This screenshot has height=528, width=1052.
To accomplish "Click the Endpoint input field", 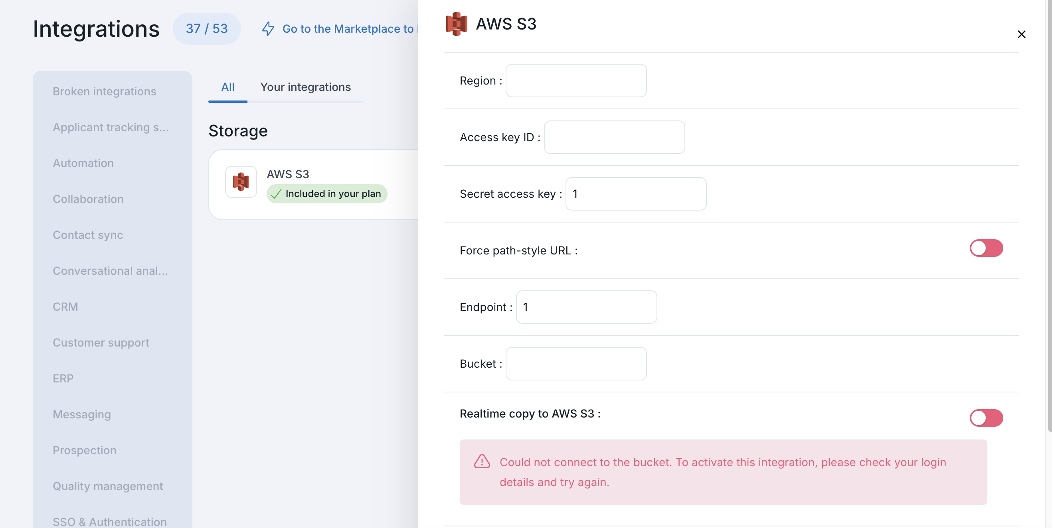I will (586, 307).
